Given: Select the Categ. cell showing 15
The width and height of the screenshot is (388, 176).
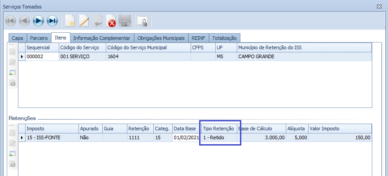Looking at the screenshot, I should click(x=163, y=137).
